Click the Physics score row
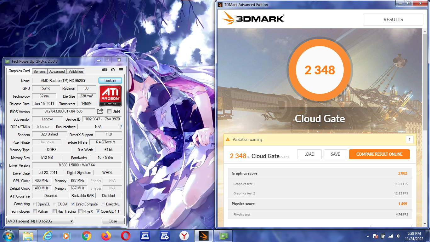Image resolution: width=430 pixels, height=242 pixels. [320, 204]
